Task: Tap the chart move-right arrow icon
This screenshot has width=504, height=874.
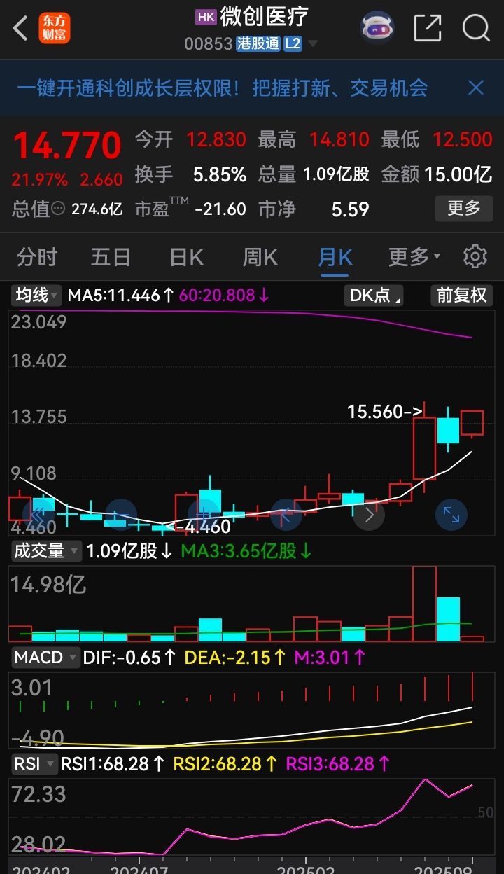Action: click(369, 516)
